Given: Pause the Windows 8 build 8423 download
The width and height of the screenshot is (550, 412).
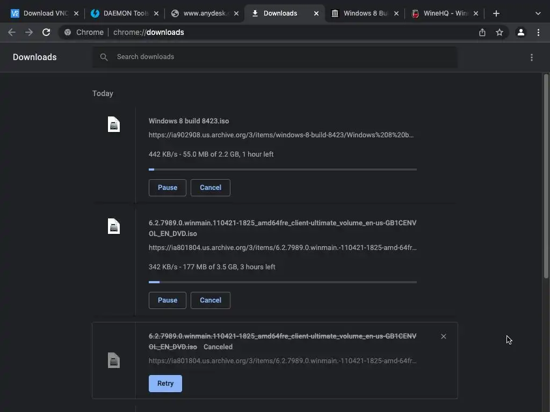Looking at the screenshot, I should [168, 187].
